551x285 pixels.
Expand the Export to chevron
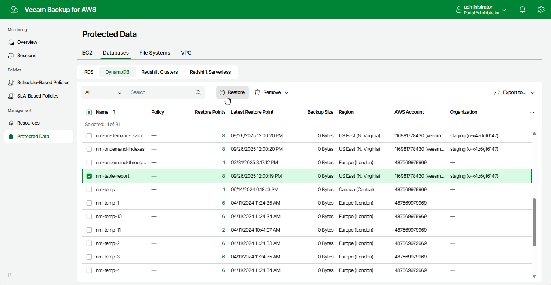(x=532, y=92)
